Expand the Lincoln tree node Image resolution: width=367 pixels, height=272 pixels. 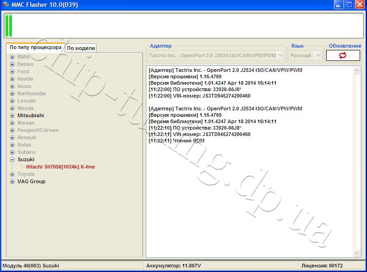coord(12,101)
